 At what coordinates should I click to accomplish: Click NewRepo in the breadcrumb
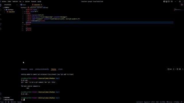pos(23,7)
